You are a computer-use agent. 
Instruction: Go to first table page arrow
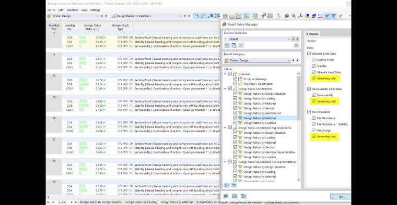pos(49,202)
